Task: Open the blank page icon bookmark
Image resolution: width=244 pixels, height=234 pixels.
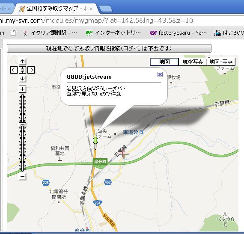Action: pos(13,33)
